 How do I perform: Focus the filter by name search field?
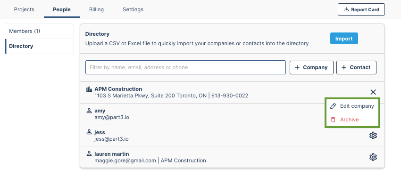[185, 67]
